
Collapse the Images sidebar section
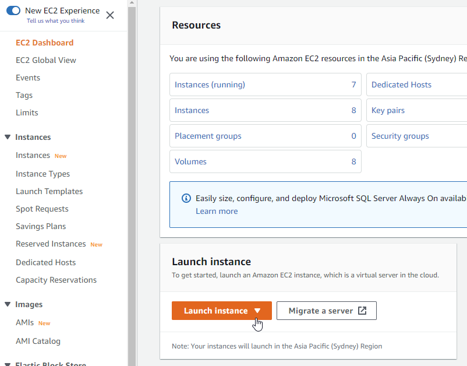pyautogui.click(x=8, y=304)
